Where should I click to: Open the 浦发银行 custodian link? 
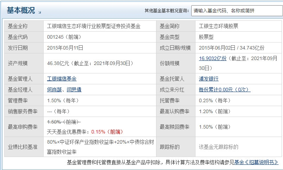coord(208,79)
